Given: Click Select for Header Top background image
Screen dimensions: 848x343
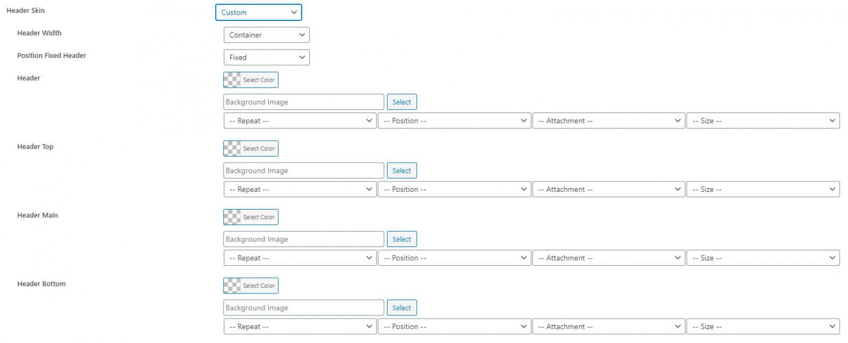Looking at the screenshot, I should 402,170.
